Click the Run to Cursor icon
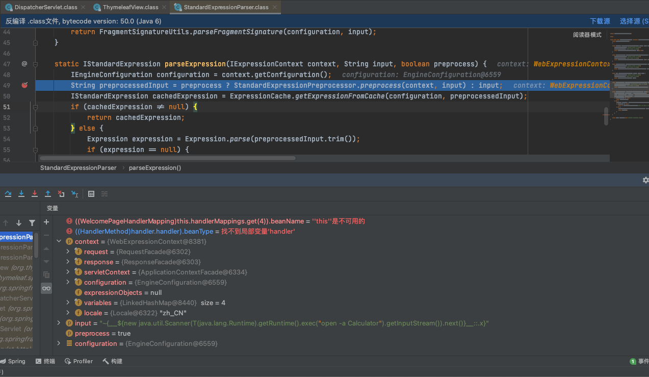This screenshot has width=649, height=377. point(75,194)
